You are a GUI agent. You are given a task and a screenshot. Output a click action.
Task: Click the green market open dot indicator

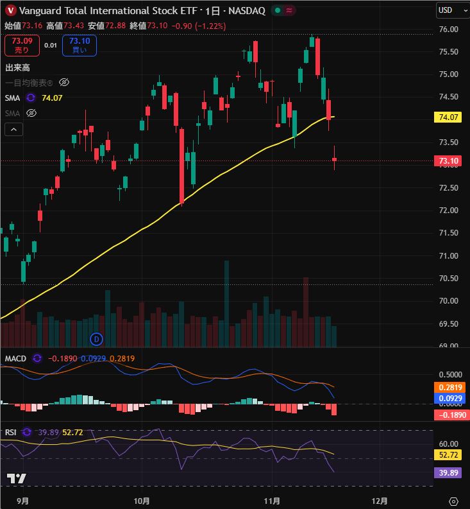[x=277, y=10]
